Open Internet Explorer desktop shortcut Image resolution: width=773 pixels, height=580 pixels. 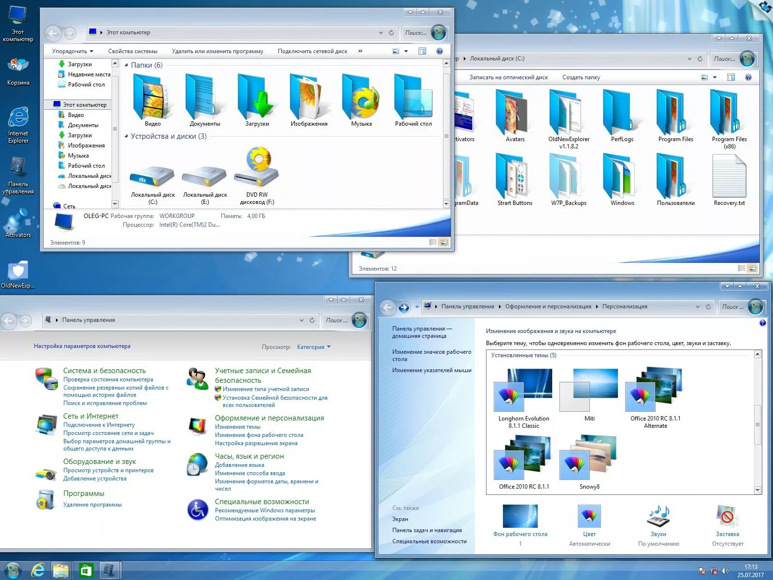tap(18, 125)
